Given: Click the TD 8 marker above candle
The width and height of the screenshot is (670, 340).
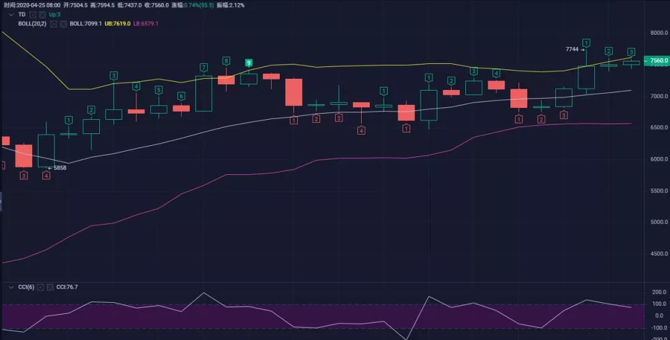Looking at the screenshot, I should 226,61.
